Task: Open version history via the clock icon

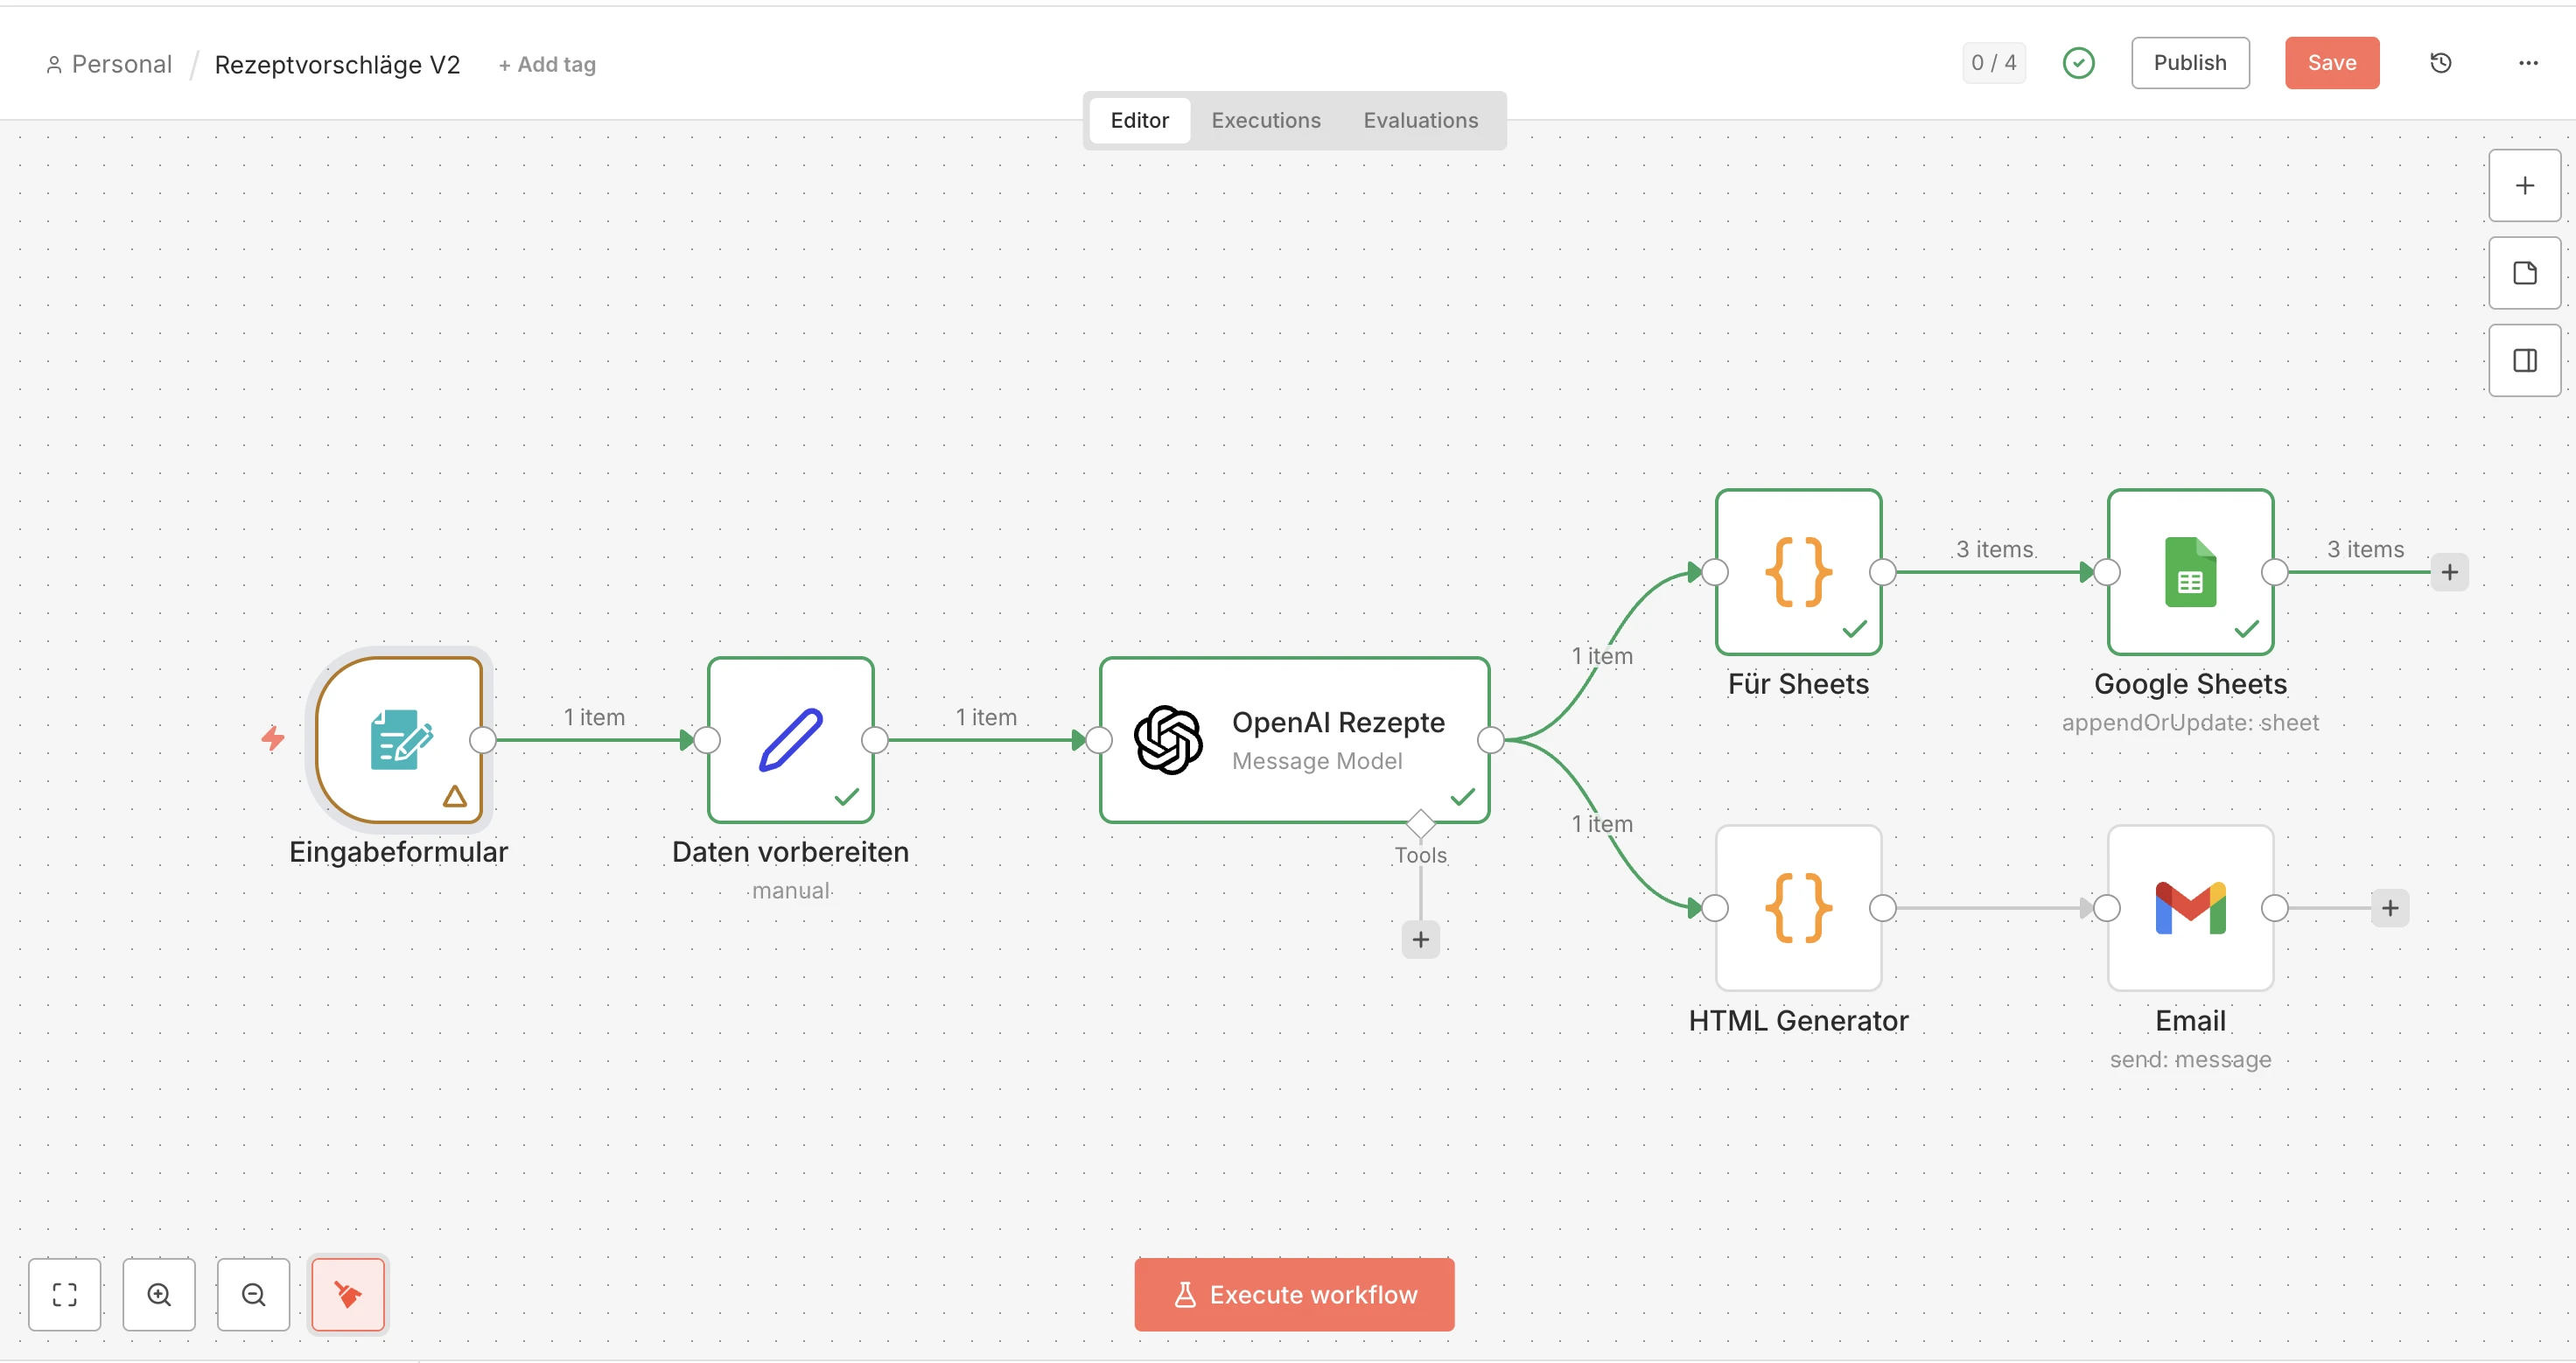Action: tap(2441, 62)
